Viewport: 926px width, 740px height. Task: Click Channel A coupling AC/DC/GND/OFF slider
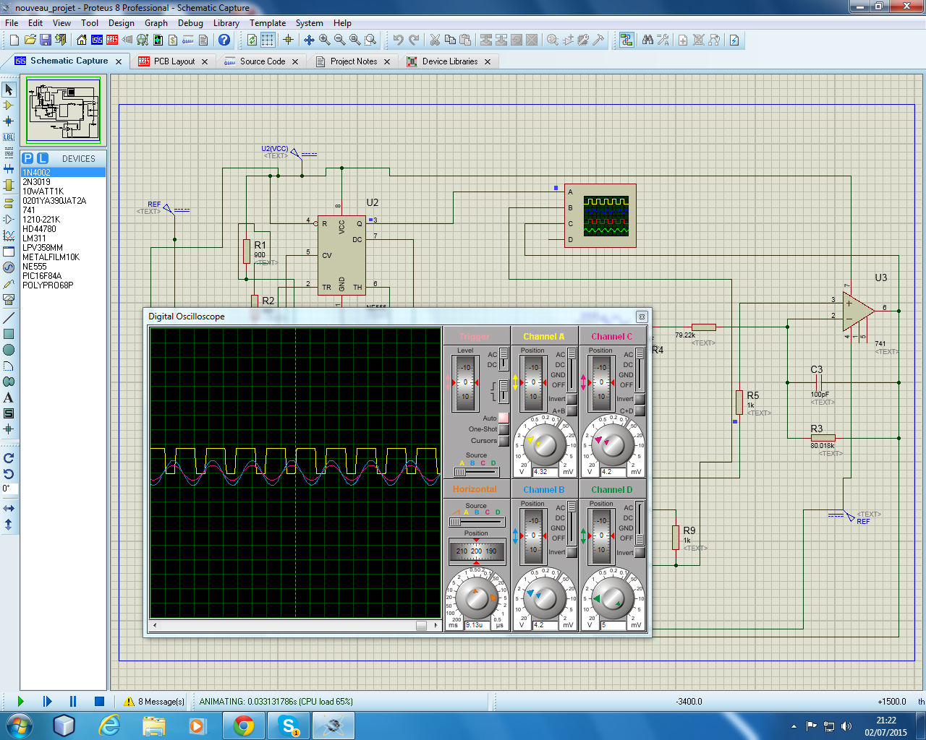coord(572,369)
